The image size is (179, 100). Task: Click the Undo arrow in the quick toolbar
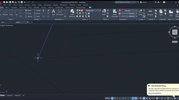pyautogui.click(x=25, y=2)
